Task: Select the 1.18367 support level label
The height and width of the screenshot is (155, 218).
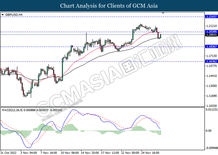Action: click(x=211, y=46)
